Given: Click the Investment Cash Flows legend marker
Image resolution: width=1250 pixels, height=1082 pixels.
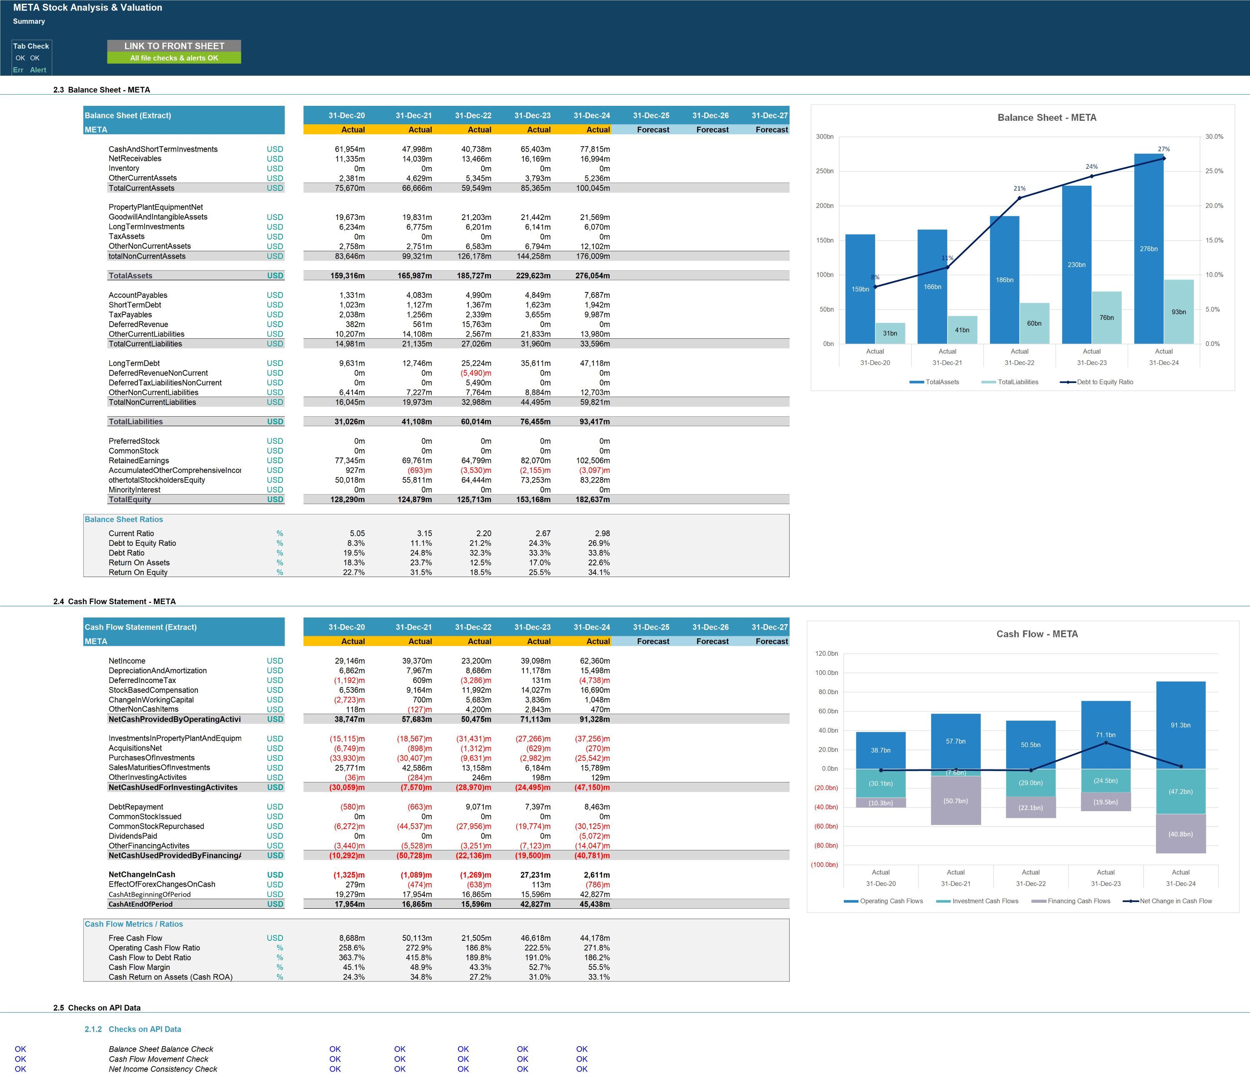Looking at the screenshot, I should 942,902.
